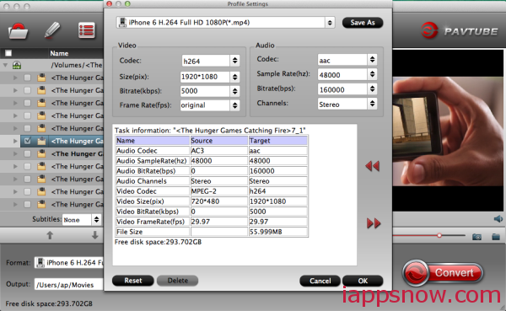The image size is (506, 311).
Task: Open the iPhone 6 H.264 profile dropdown
Action: coord(225,23)
